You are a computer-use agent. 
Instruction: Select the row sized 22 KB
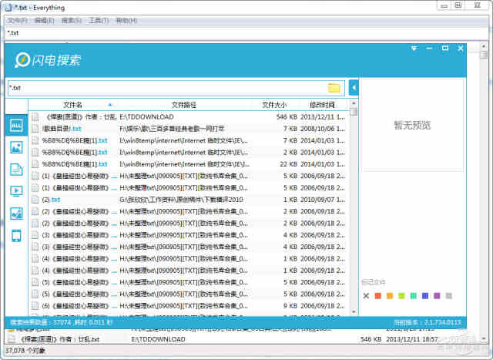(189, 164)
